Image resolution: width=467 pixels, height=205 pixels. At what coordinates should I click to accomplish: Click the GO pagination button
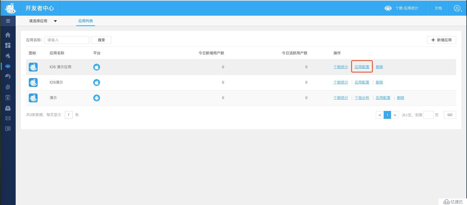450,115
